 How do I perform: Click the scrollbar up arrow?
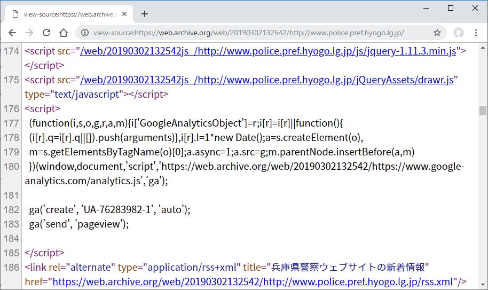pyautogui.click(x=483, y=48)
